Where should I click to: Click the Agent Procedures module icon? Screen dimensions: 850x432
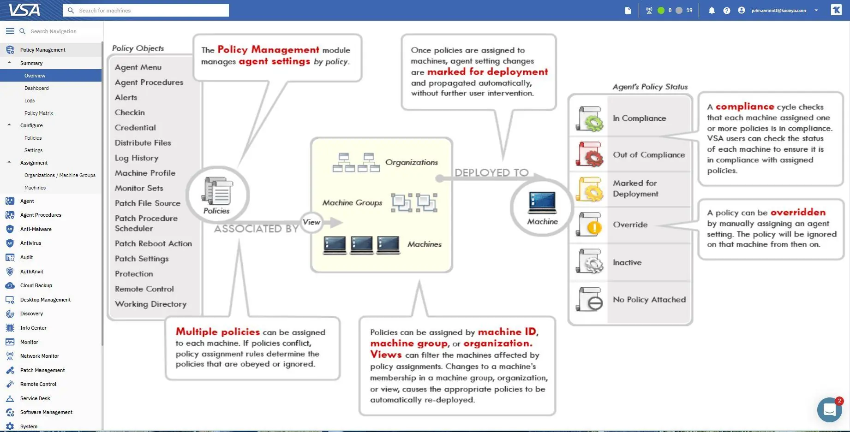[10, 215]
